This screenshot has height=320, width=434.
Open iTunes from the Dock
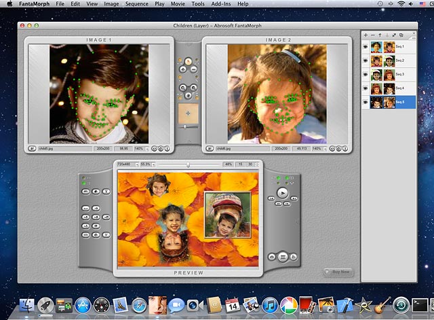pos(270,306)
